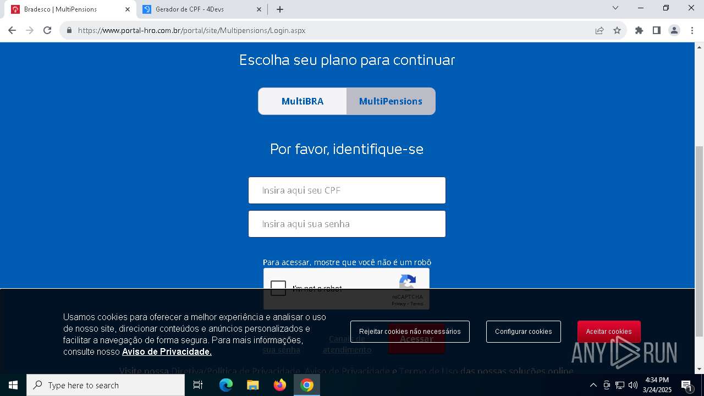The height and width of the screenshot is (396, 704).
Task: Bookmark this page with the star
Action: [617, 30]
